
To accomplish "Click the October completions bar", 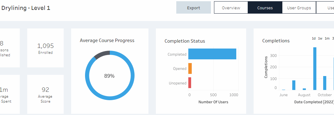I will click(x=325, y=83).
